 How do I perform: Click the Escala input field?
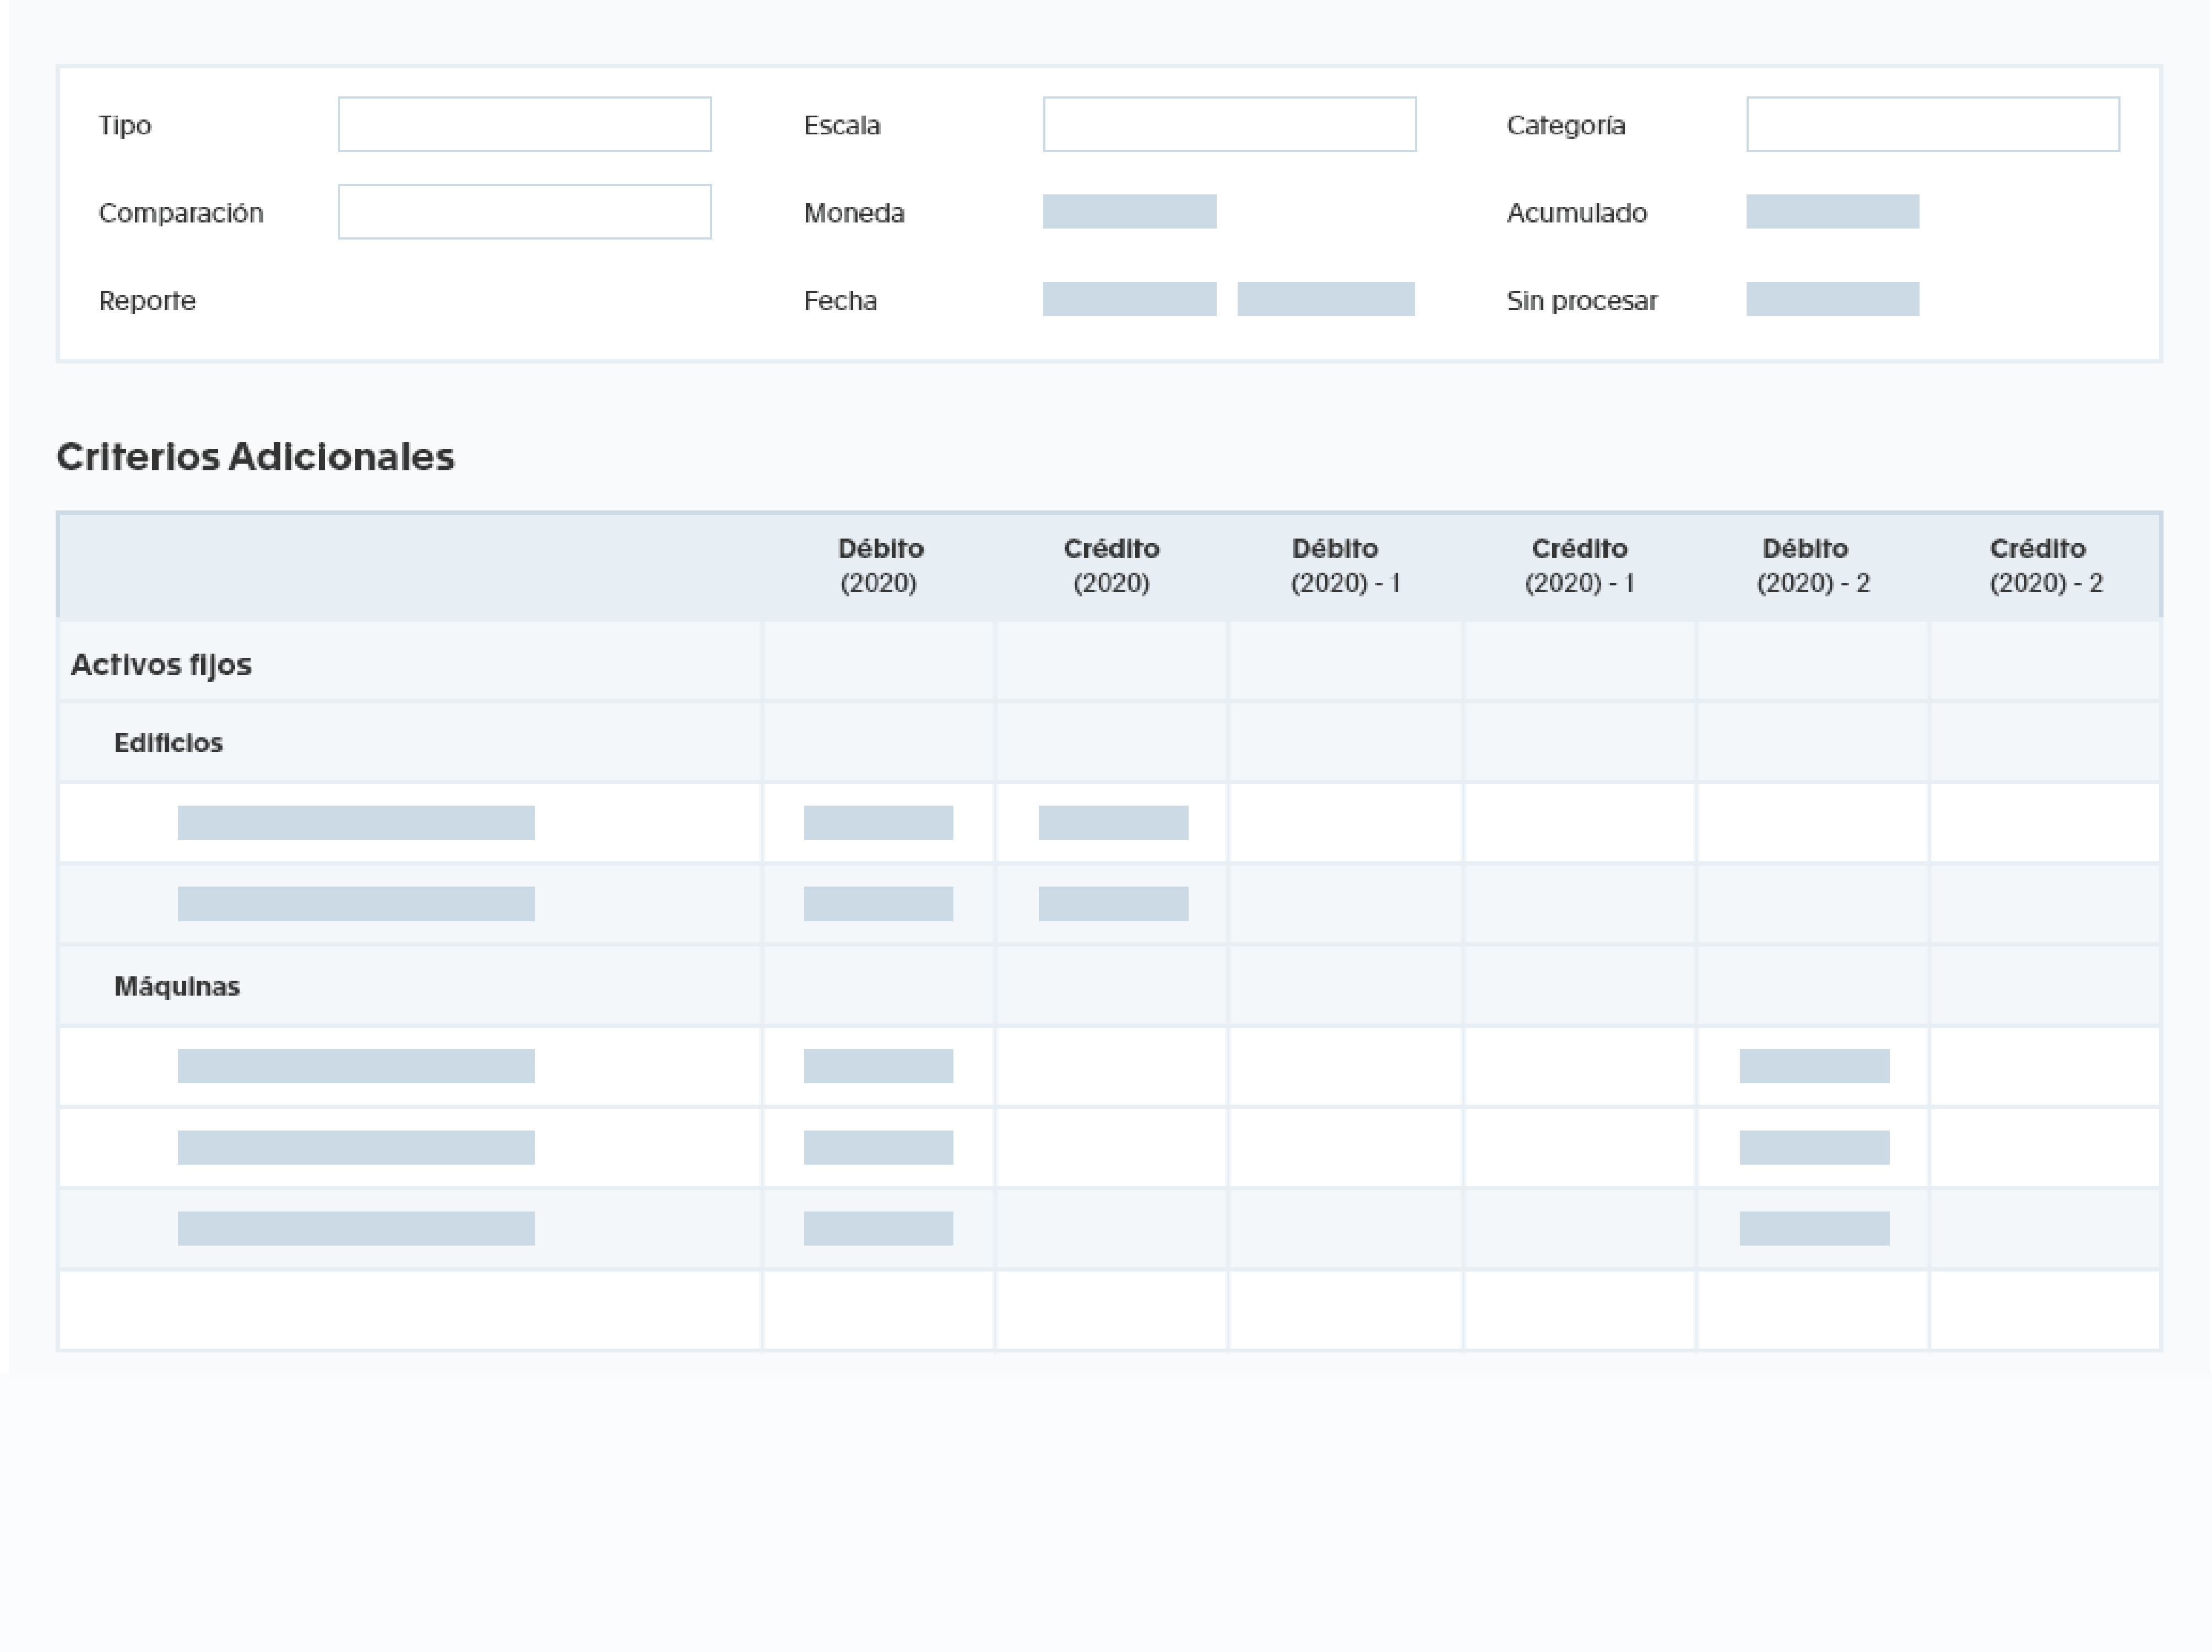tap(1229, 124)
